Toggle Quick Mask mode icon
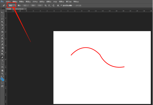This screenshot has height=105, width=153. pyautogui.click(x=2, y=83)
